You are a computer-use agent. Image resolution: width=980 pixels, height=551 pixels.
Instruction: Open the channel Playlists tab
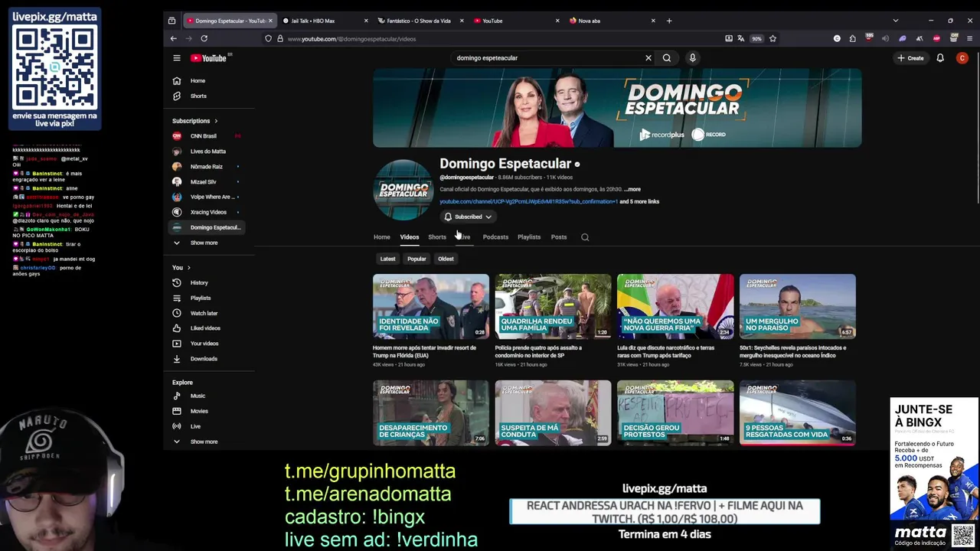click(x=529, y=237)
